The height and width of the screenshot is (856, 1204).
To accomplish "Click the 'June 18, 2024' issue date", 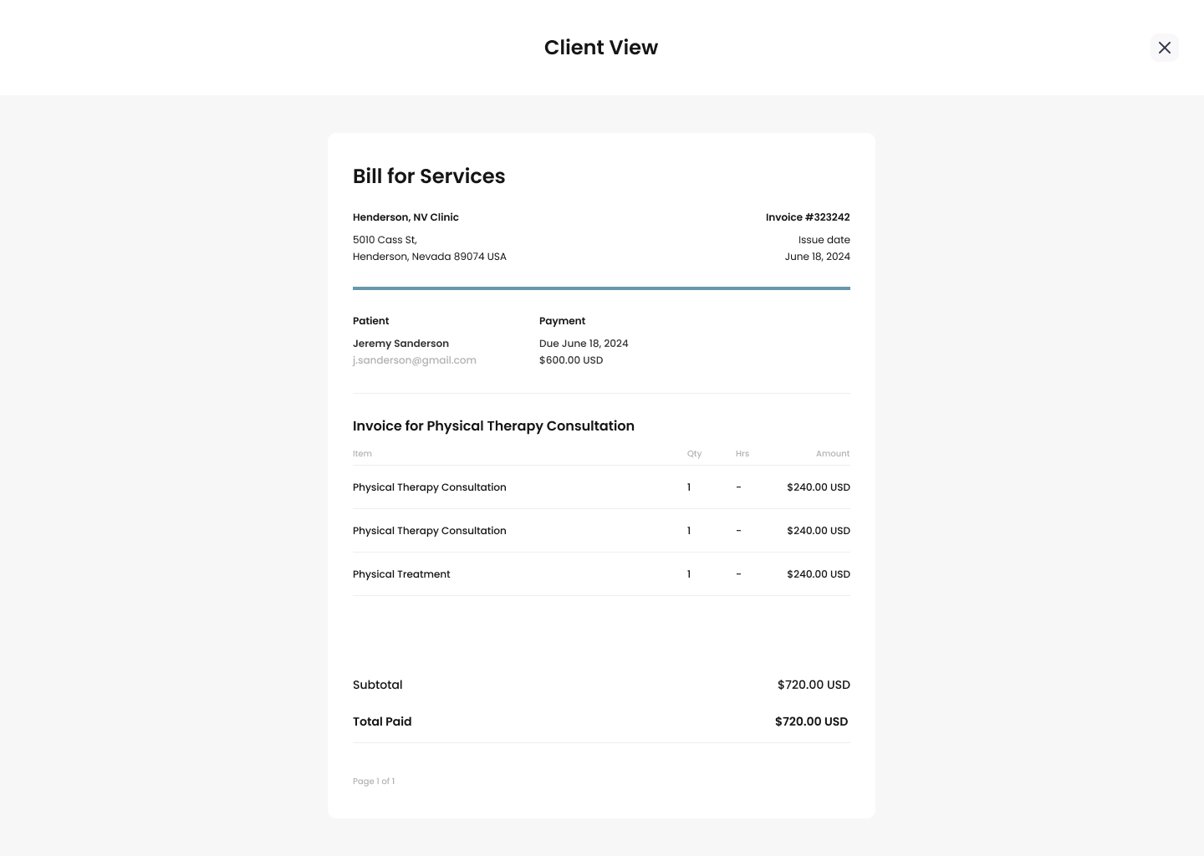I will [817, 257].
